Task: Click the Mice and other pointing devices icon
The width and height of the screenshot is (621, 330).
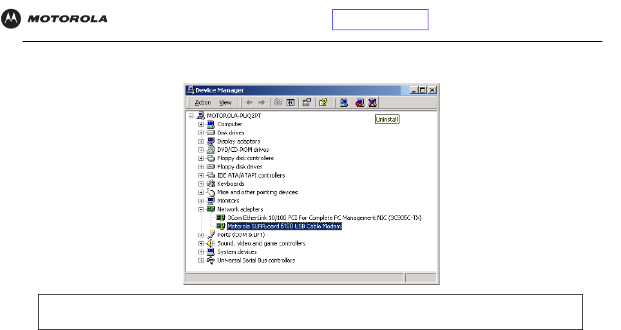Action: point(211,192)
